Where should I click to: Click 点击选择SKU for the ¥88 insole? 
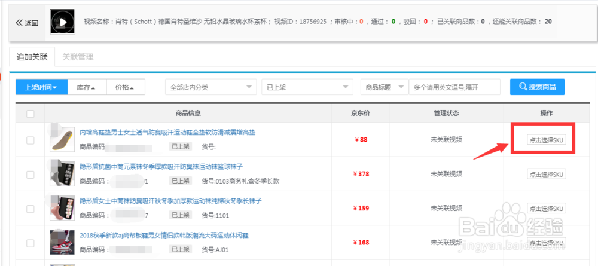[x=547, y=140]
